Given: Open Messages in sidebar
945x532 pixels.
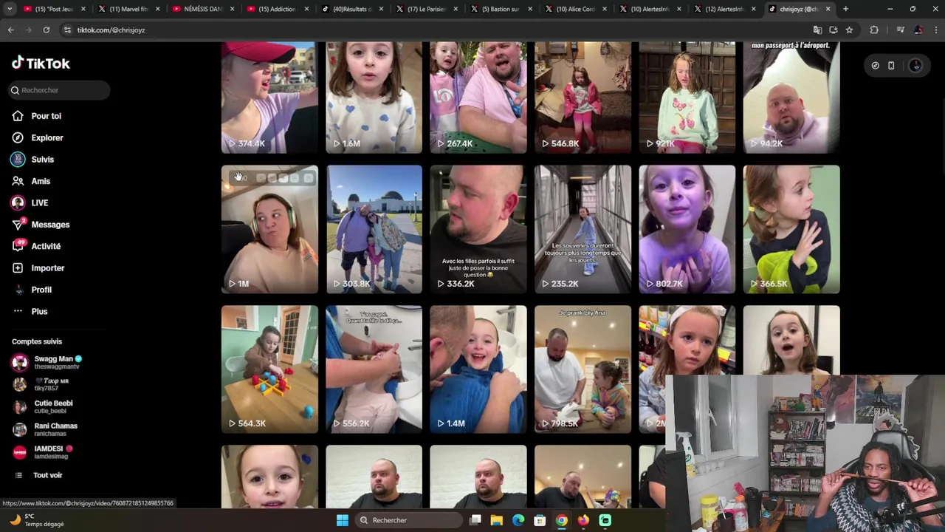Looking at the screenshot, I should pyautogui.click(x=41, y=225).
